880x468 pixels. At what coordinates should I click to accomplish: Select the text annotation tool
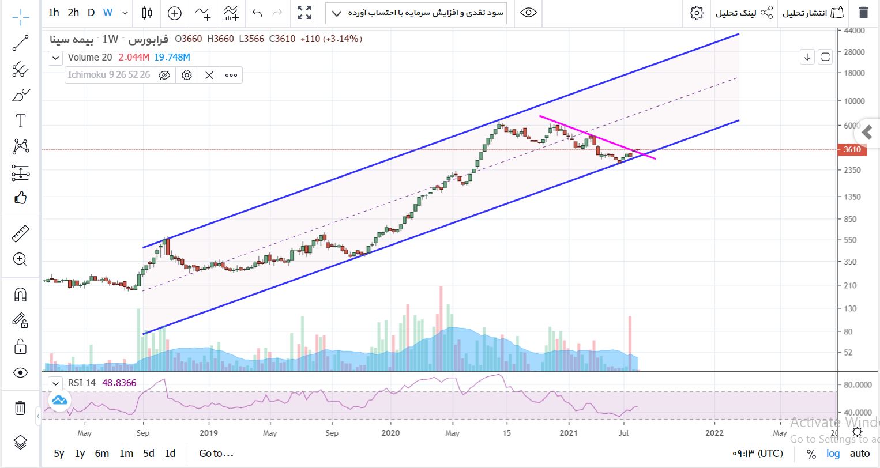pos(21,121)
